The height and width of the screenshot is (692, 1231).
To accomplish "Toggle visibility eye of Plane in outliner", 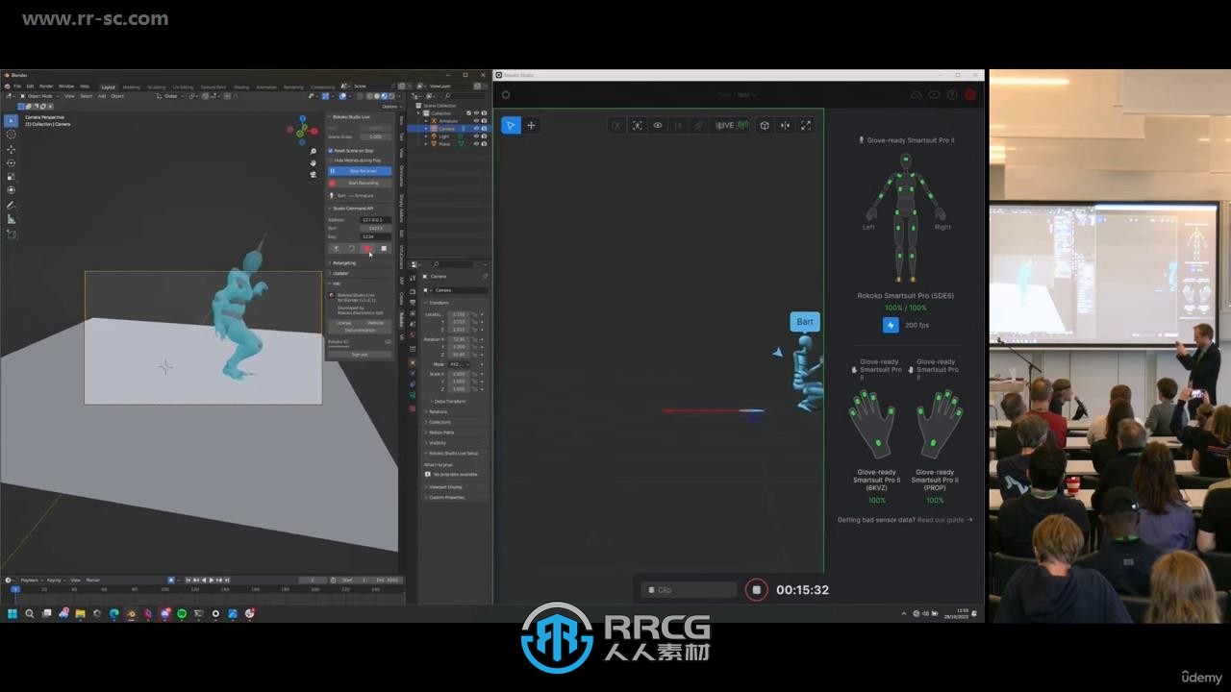I will 476,144.
